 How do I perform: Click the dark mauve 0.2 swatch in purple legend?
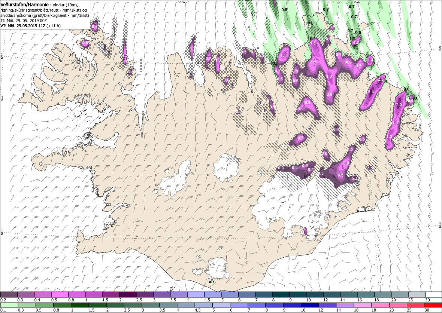(9, 295)
